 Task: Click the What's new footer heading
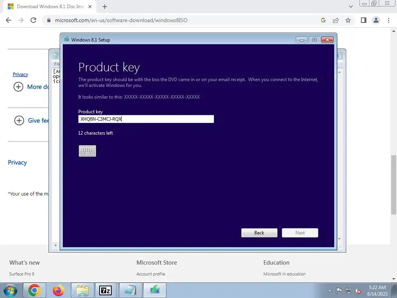[24, 263]
